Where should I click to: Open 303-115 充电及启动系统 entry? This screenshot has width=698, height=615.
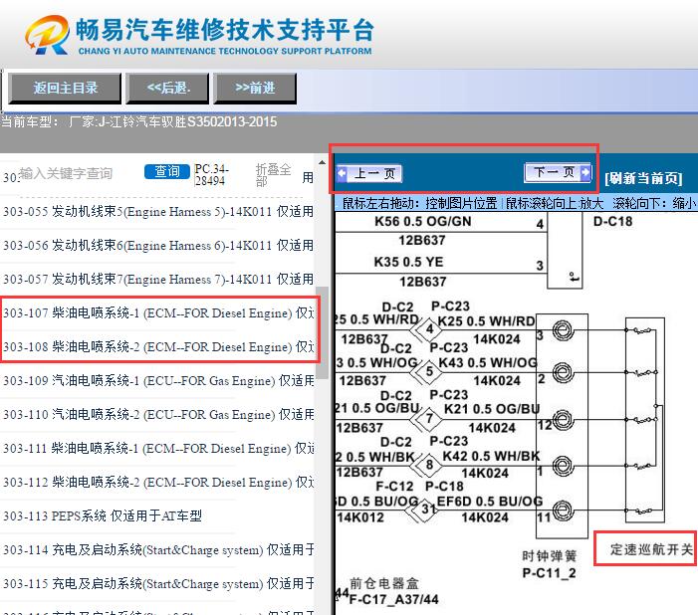click(x=157, y=583)
